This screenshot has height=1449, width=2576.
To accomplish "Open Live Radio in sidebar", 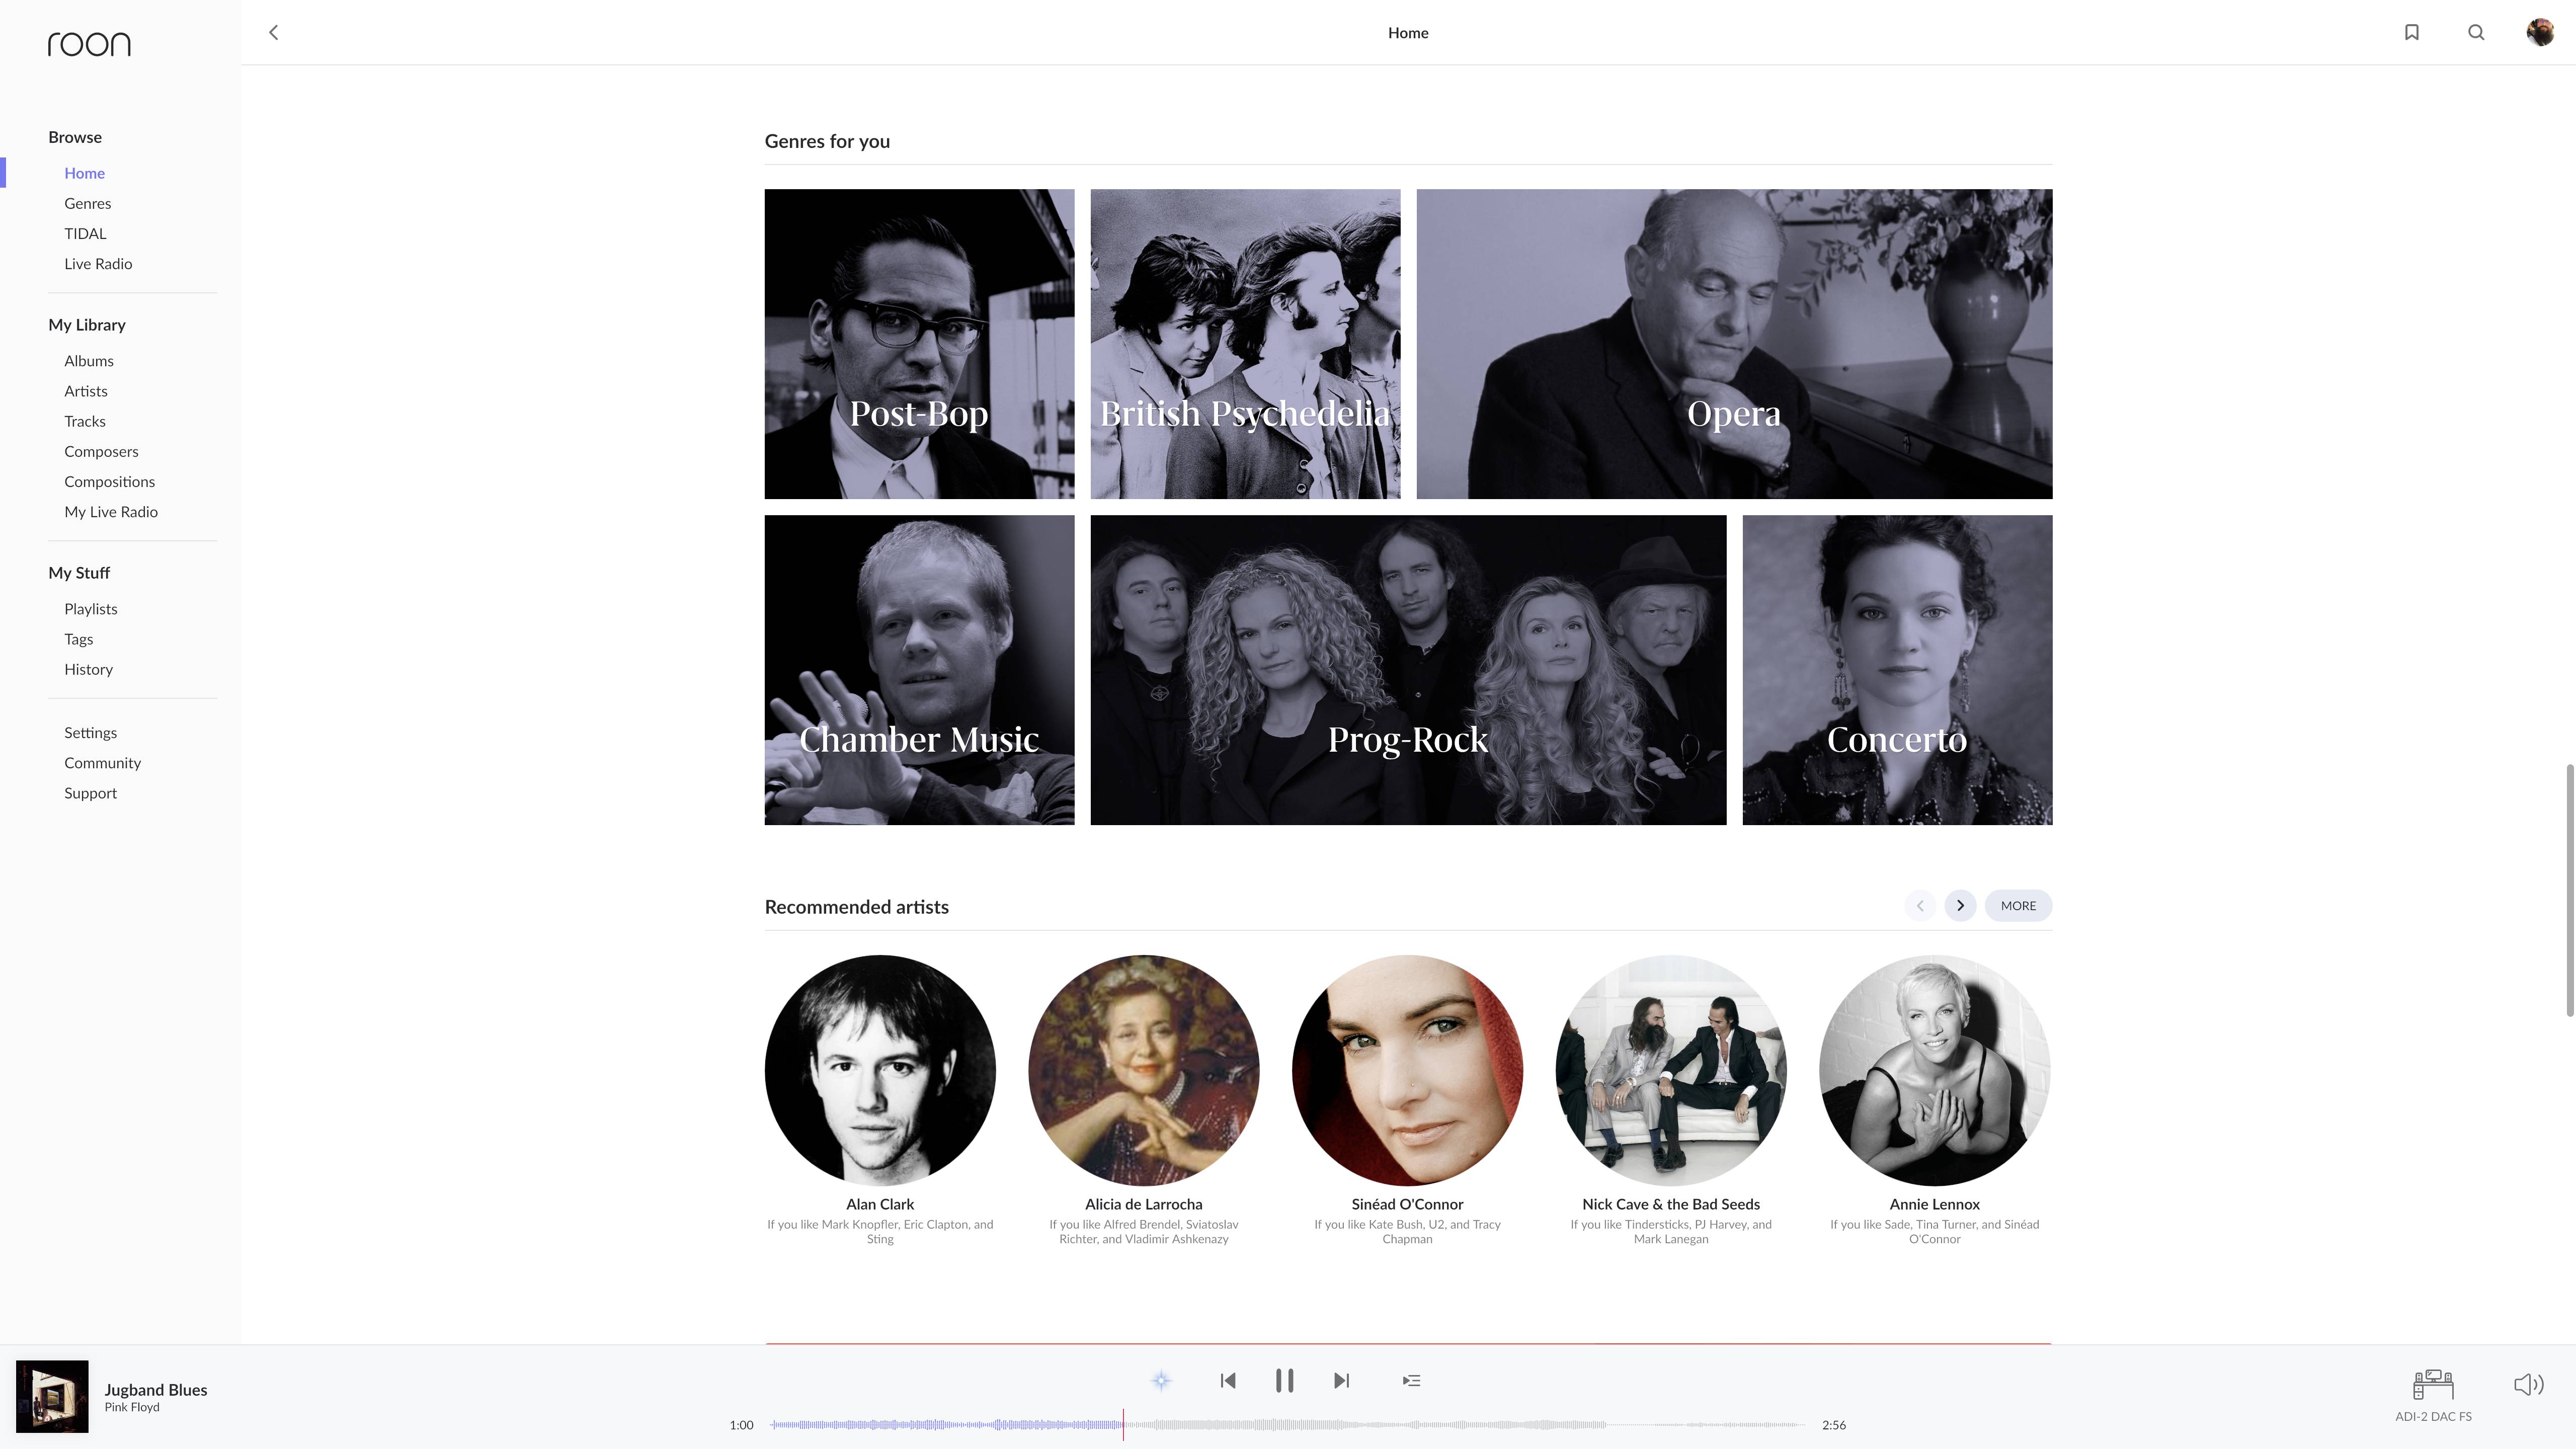I will (98, 263).
